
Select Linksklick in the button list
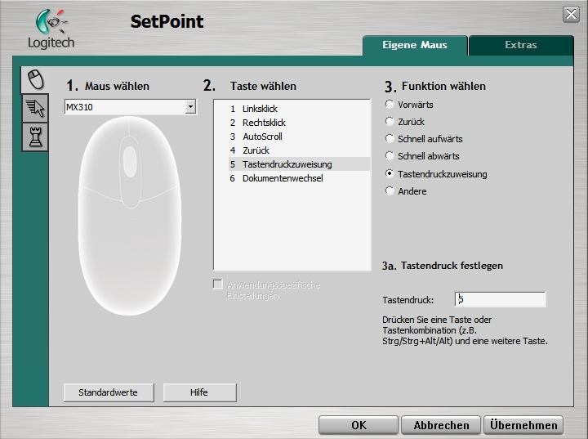[x=299, y=109]
